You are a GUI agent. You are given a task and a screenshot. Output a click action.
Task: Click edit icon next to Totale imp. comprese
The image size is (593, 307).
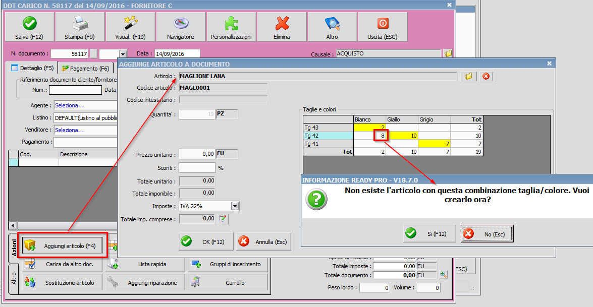pyautogui.click(x=223, y=219)
